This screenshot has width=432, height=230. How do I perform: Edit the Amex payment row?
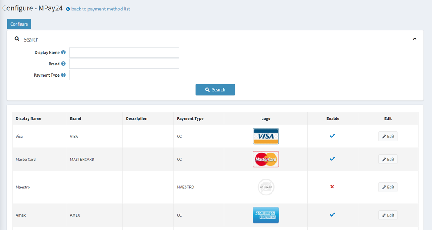[388, 215]
